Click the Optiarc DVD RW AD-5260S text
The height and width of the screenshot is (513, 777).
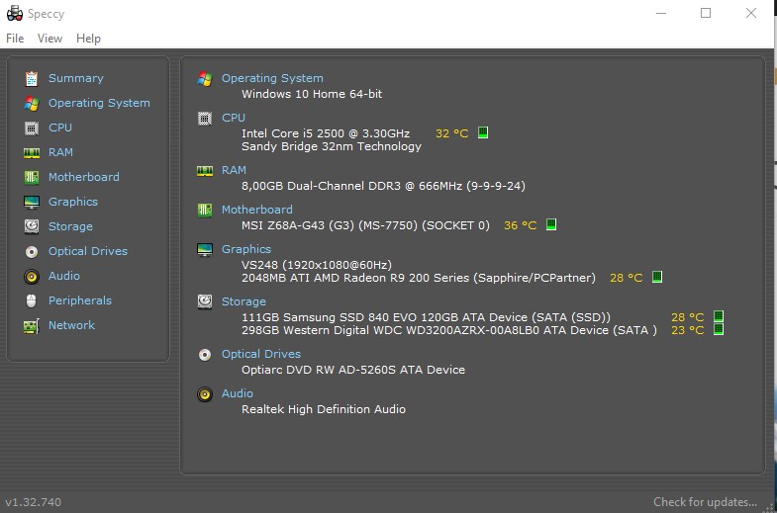point(353,370)
